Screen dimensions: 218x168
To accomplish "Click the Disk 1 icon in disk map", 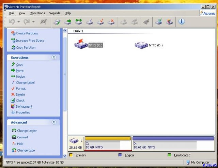I will (x=74, y=141).
